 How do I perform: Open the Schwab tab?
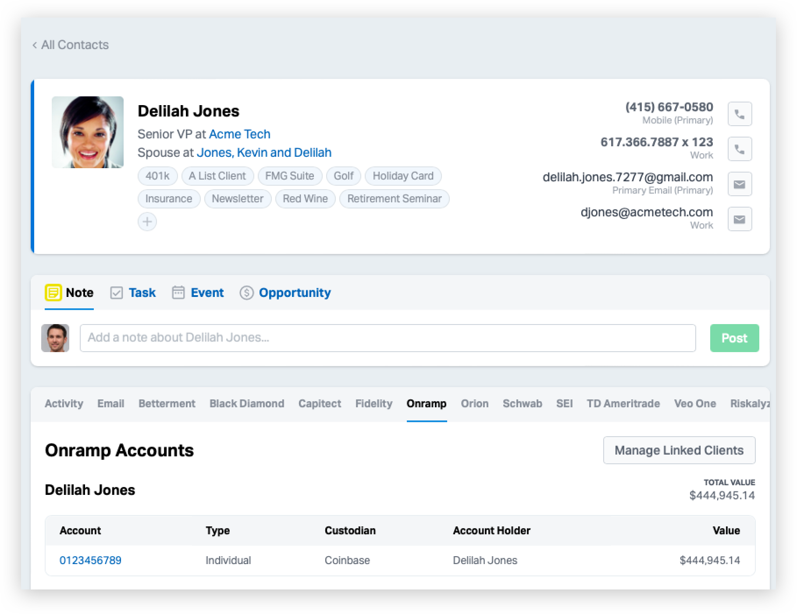click(523, 403)
